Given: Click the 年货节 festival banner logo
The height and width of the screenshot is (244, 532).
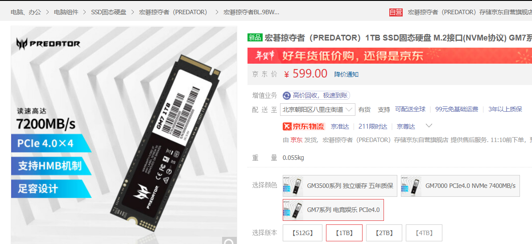Looking at the screenshot, I should 264,56.
